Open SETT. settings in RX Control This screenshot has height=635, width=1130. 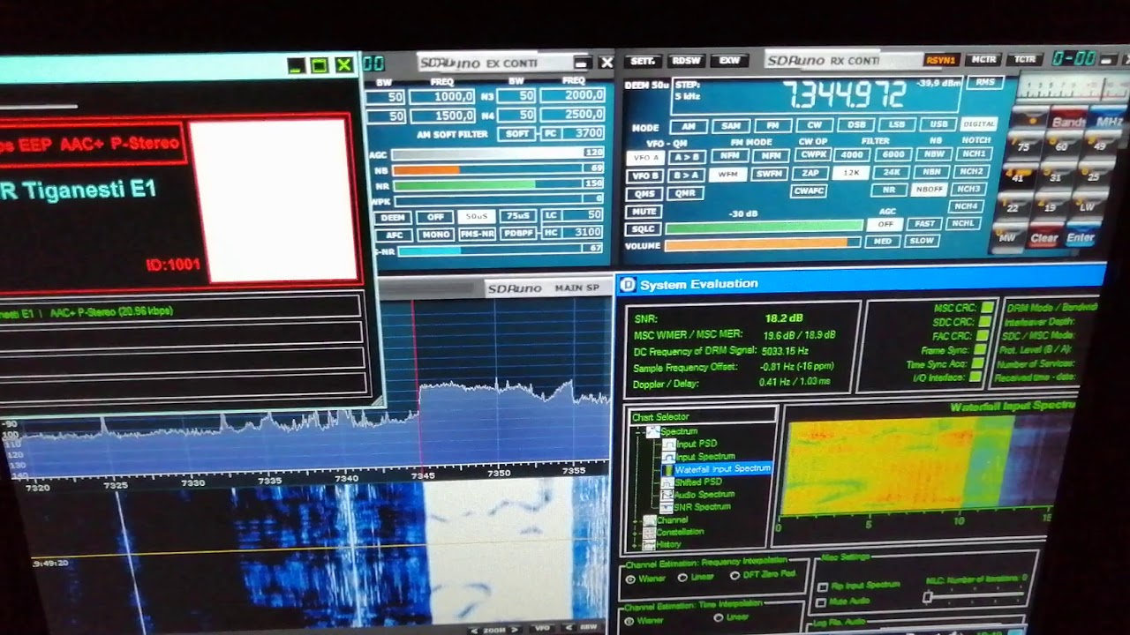[x=642, y=61]
